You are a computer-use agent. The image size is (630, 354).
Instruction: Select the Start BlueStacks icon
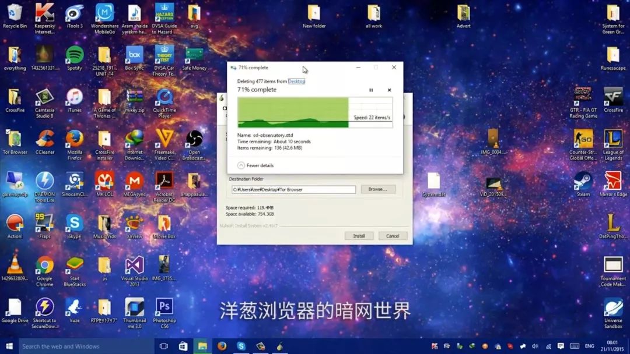coord(75,271)
